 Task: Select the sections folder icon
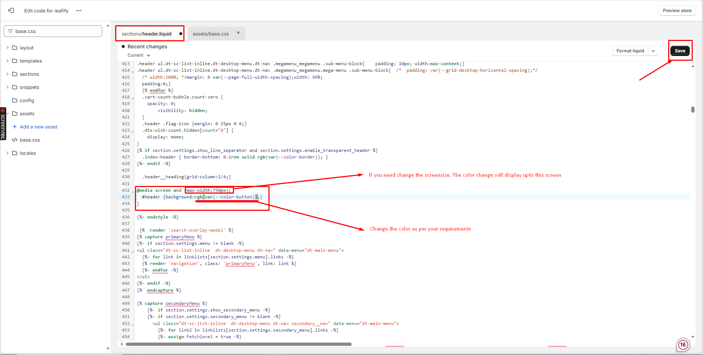point(15,74)
